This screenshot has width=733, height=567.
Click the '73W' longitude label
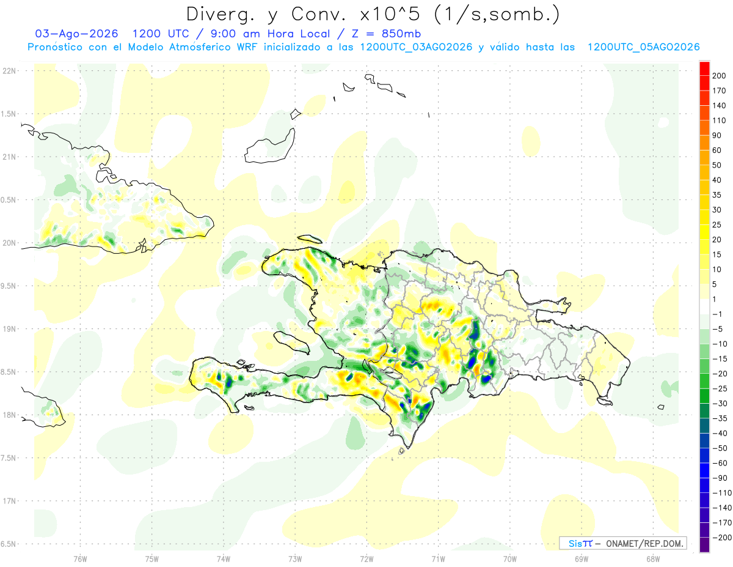(295, 558)
